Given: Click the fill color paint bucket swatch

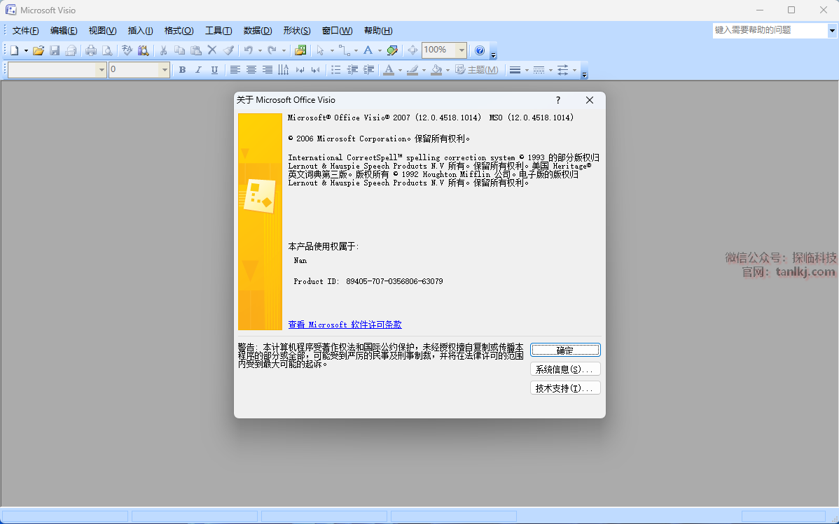Looking at the screenshot, I should pos(436,70).
